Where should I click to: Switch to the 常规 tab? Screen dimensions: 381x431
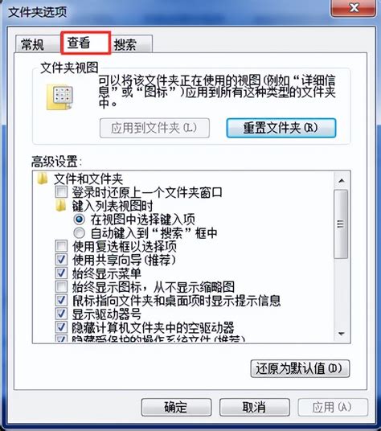click(32, 44)
